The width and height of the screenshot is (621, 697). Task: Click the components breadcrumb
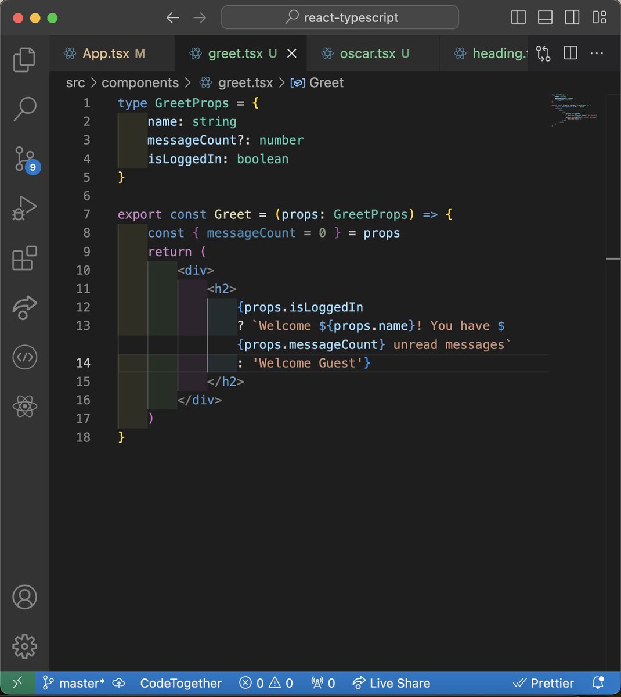tap(140, 83)
